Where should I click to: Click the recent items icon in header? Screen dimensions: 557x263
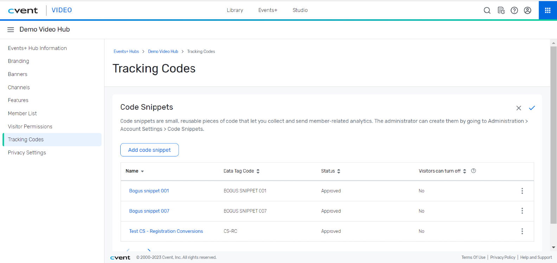click(501, 11)
